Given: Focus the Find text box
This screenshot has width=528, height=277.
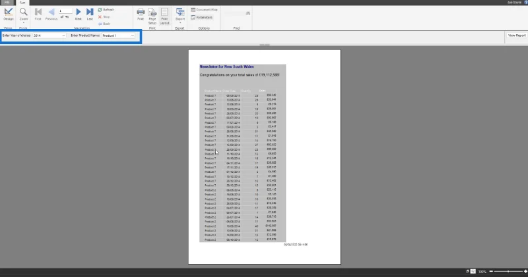Looking at the screenshot, I should 234,13.
